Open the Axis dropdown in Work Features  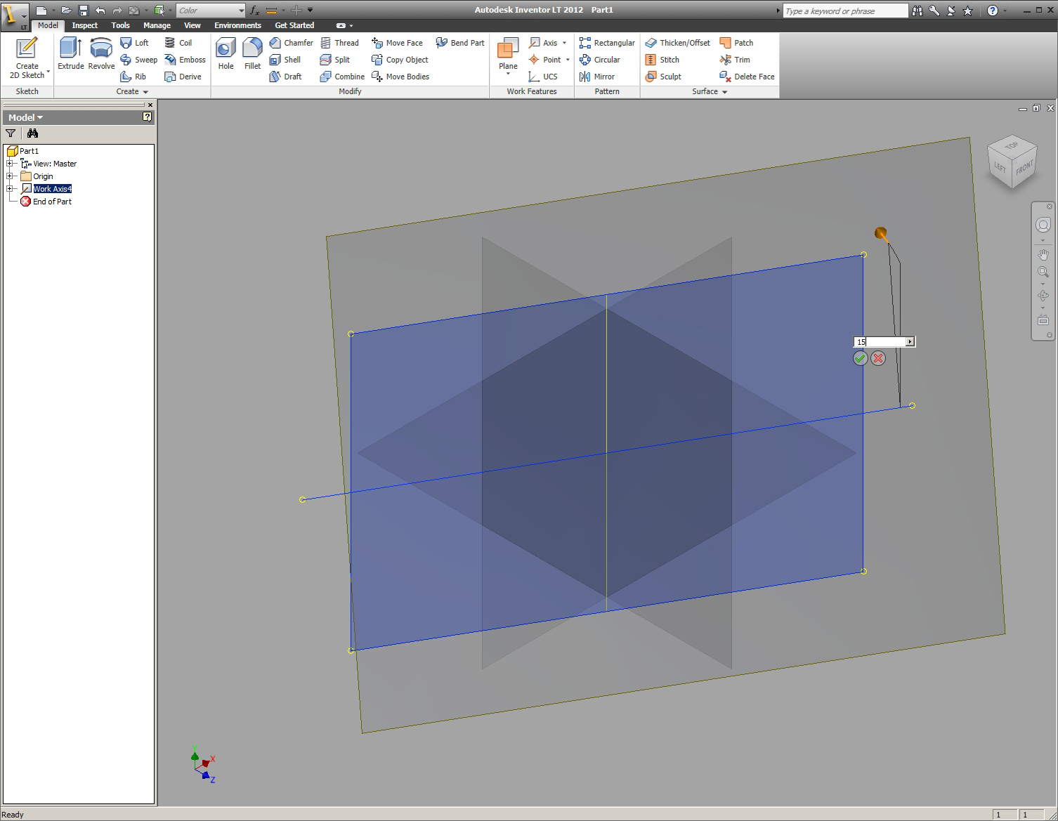coord(563,43)
